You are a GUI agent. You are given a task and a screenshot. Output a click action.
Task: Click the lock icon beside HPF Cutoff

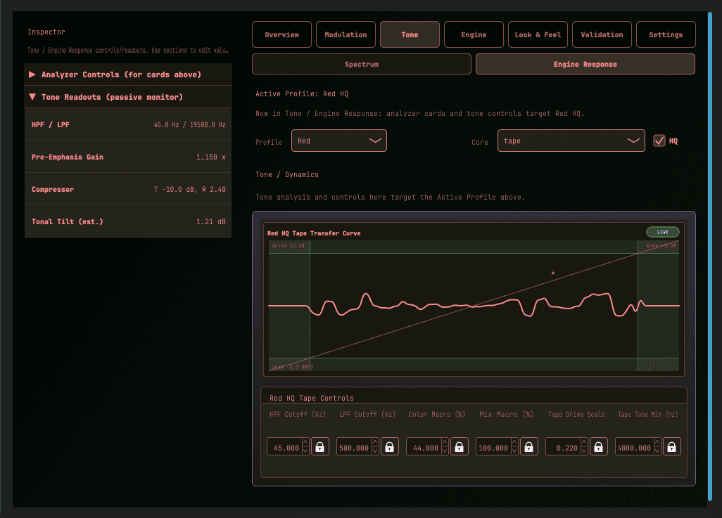tap(319, 446)
